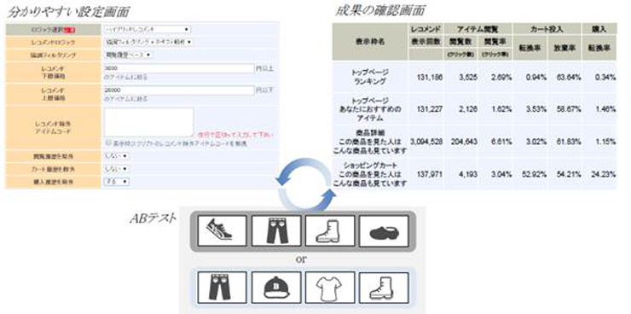631x314 pixels.
Task: Select the T-shirt icon in the bottom row
Action: (330, 288)
